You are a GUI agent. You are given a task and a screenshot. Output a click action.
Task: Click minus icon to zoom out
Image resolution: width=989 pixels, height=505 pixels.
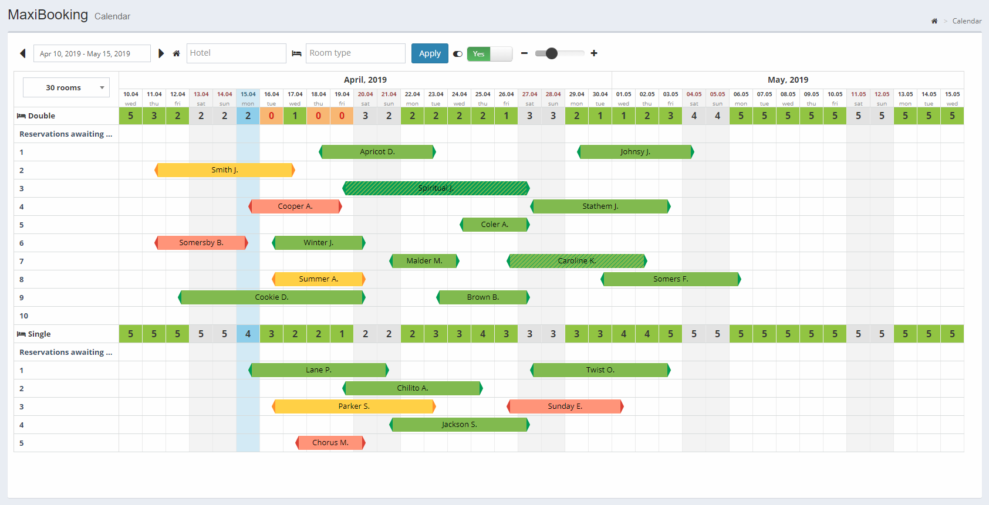pos(524,53)
